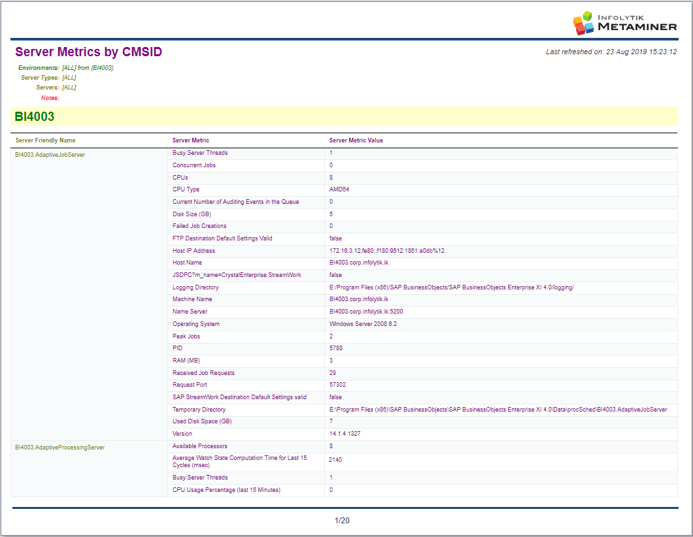This screenshot has height=537, width=693.
Task: Click the "Peak Jobs" metric
Action: (x=186, y=336)
